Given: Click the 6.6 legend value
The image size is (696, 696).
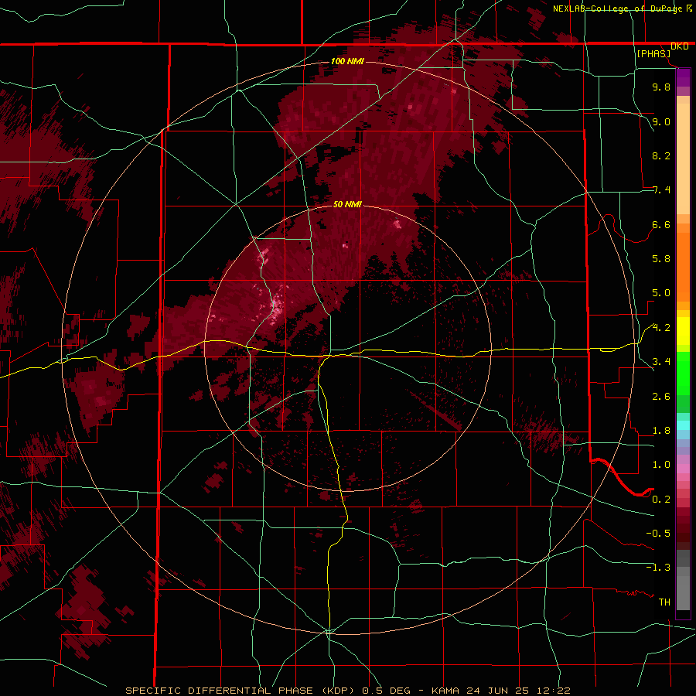Looking at the screenshot, I should click(x=661, y=224).
